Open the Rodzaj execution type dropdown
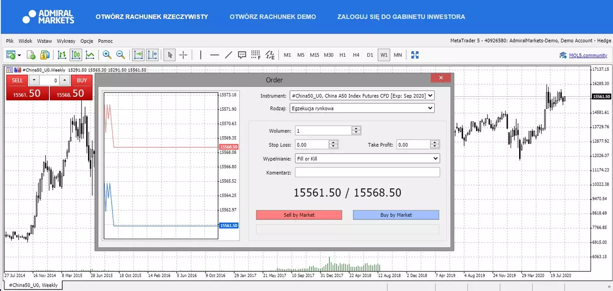613x291 pixels. [x=362, y=108]
